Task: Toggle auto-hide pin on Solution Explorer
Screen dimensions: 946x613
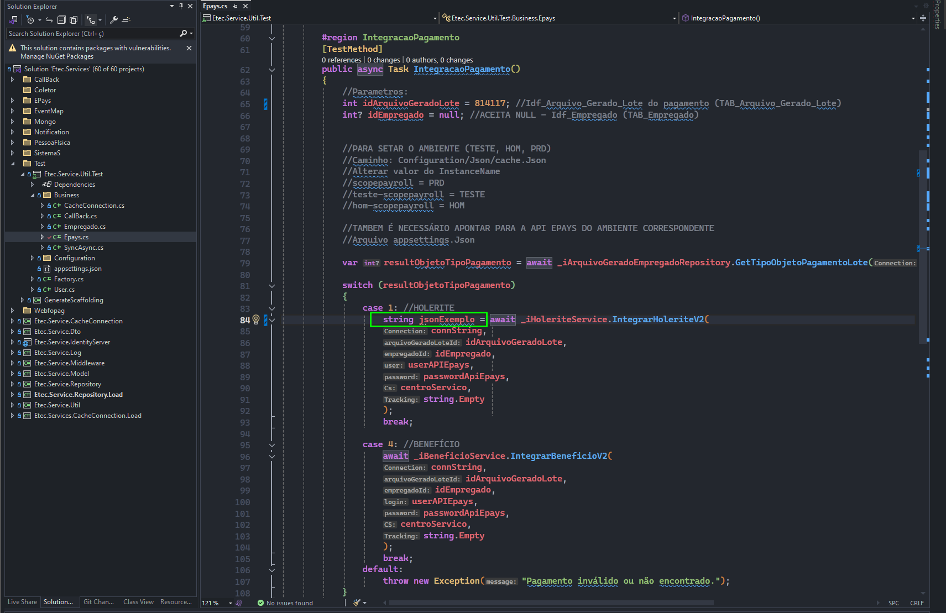Action: click(x=181, y=6)
